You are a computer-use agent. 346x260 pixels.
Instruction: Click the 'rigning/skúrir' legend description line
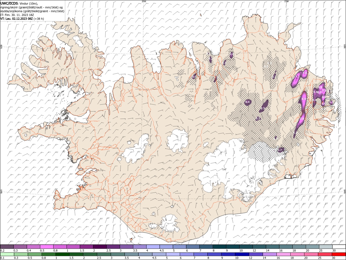32,7
